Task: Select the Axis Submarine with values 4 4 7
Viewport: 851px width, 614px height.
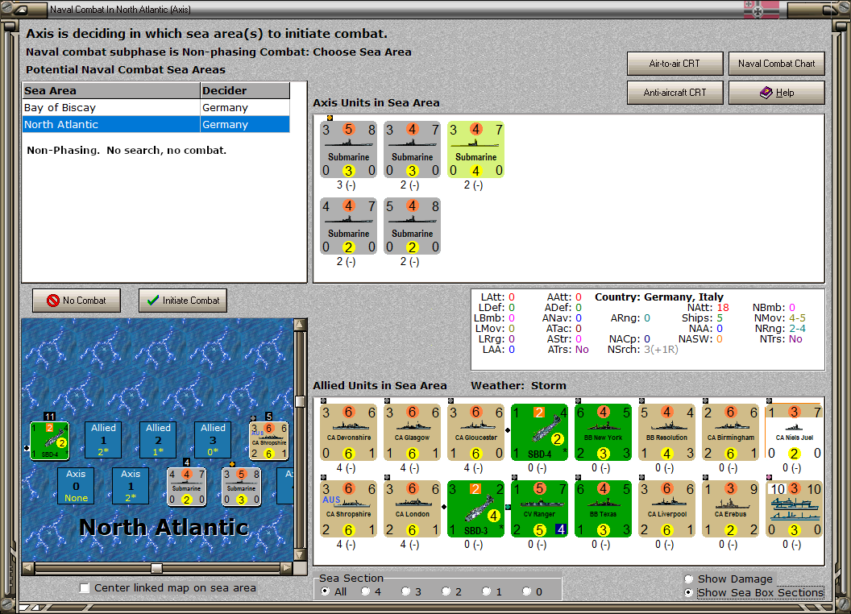Action: coord(348,226)
